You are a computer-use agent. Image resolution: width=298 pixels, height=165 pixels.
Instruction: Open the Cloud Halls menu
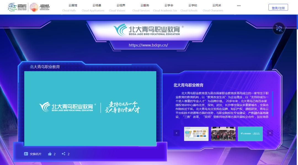(69, 8)
